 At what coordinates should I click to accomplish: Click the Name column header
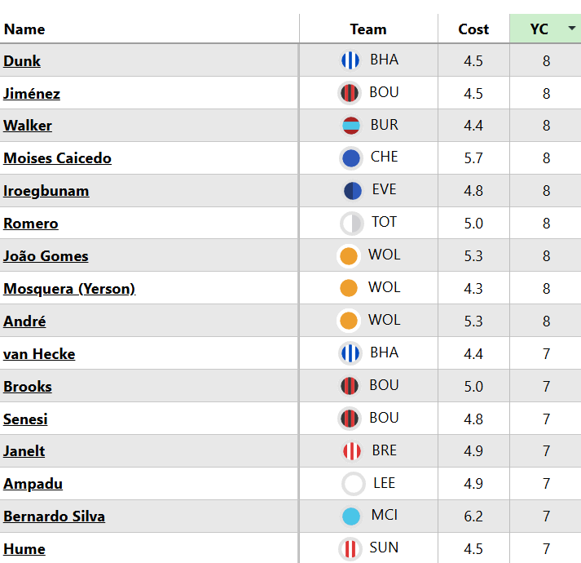24,29
